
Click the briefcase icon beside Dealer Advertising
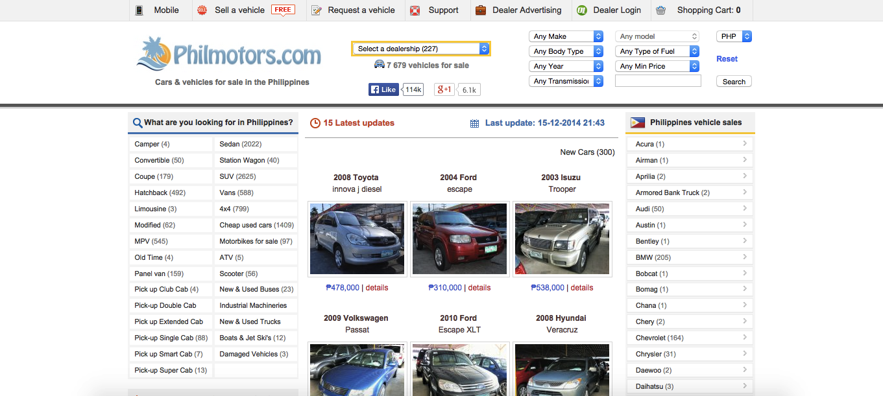(481, 10)
